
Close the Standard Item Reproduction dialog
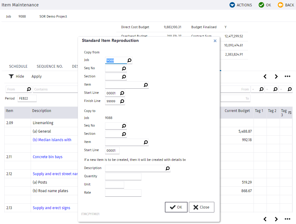tap(215, 41)
